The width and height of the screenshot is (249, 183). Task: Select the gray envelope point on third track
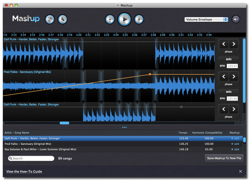click(x=181, y=107)
